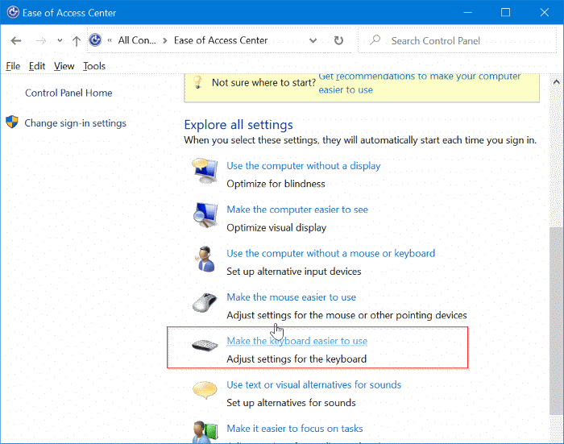
Task: Go up one level with the Up arrow
Action: point(77,41)
